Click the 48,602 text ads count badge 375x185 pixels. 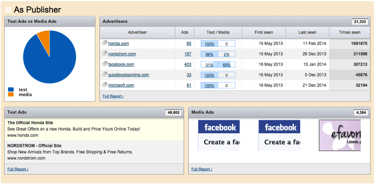pos(174,112)
